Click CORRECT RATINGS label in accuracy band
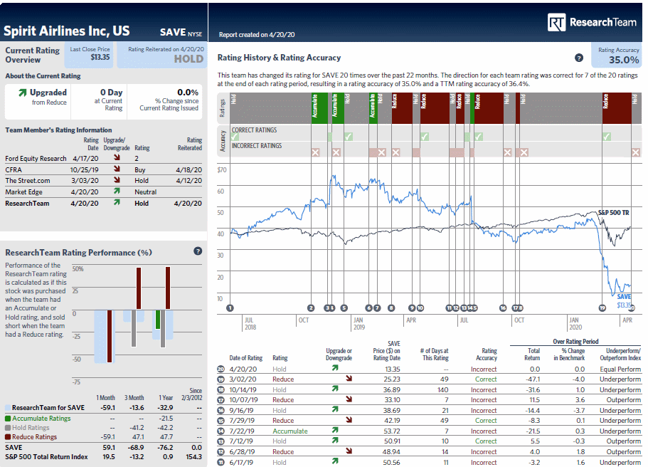 pos(254,130)
